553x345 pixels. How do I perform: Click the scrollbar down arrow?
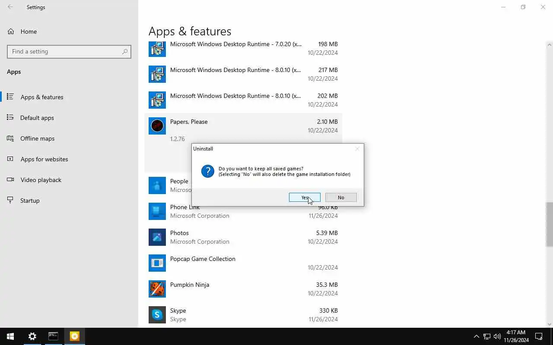(550, 324)
